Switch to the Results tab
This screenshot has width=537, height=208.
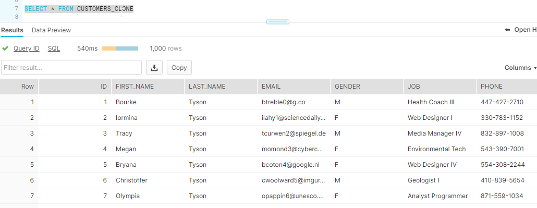tap(12, 30)
